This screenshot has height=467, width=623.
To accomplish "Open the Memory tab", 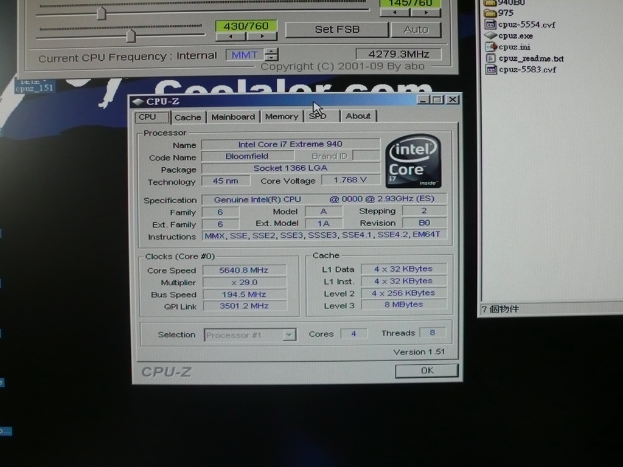I will (282, 116).
